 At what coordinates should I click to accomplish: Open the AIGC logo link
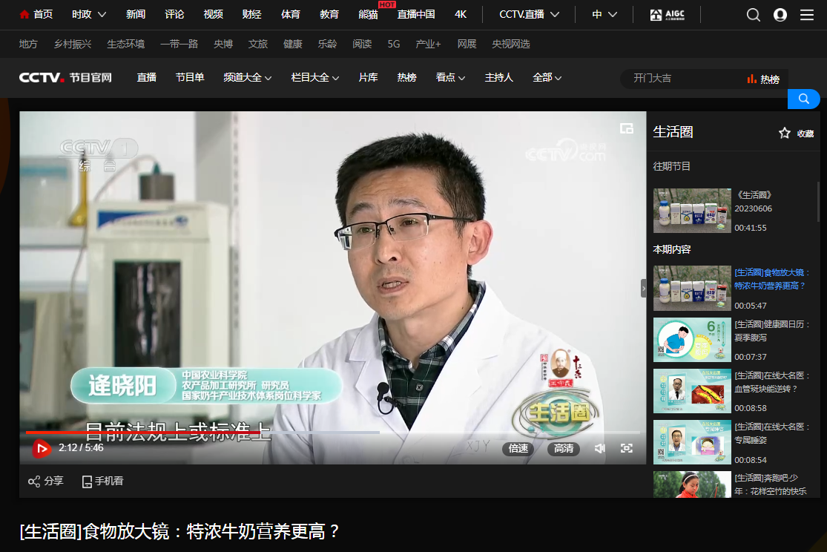pos(668,15)
